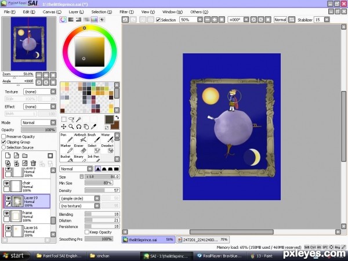Open the File menu
This screenshot has width=348, height=261.
(10, 12)
